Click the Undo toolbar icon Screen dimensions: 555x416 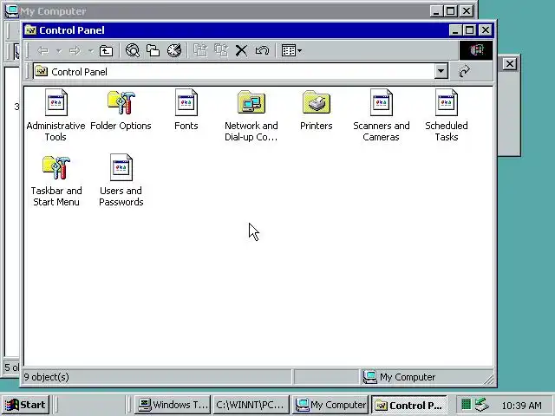click(x=262, y=51)
